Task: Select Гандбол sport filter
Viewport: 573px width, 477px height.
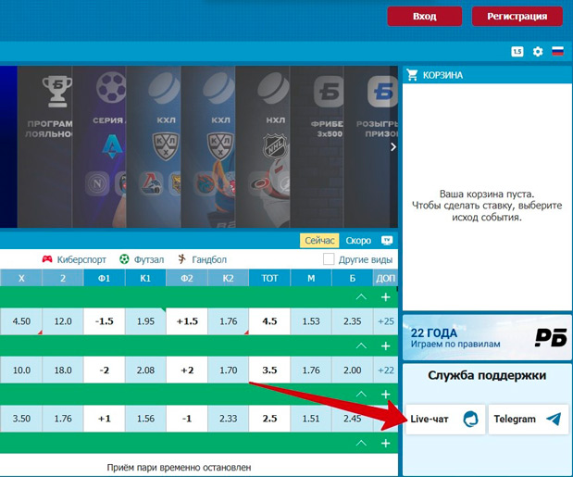Action: click(x=202, y=259)
